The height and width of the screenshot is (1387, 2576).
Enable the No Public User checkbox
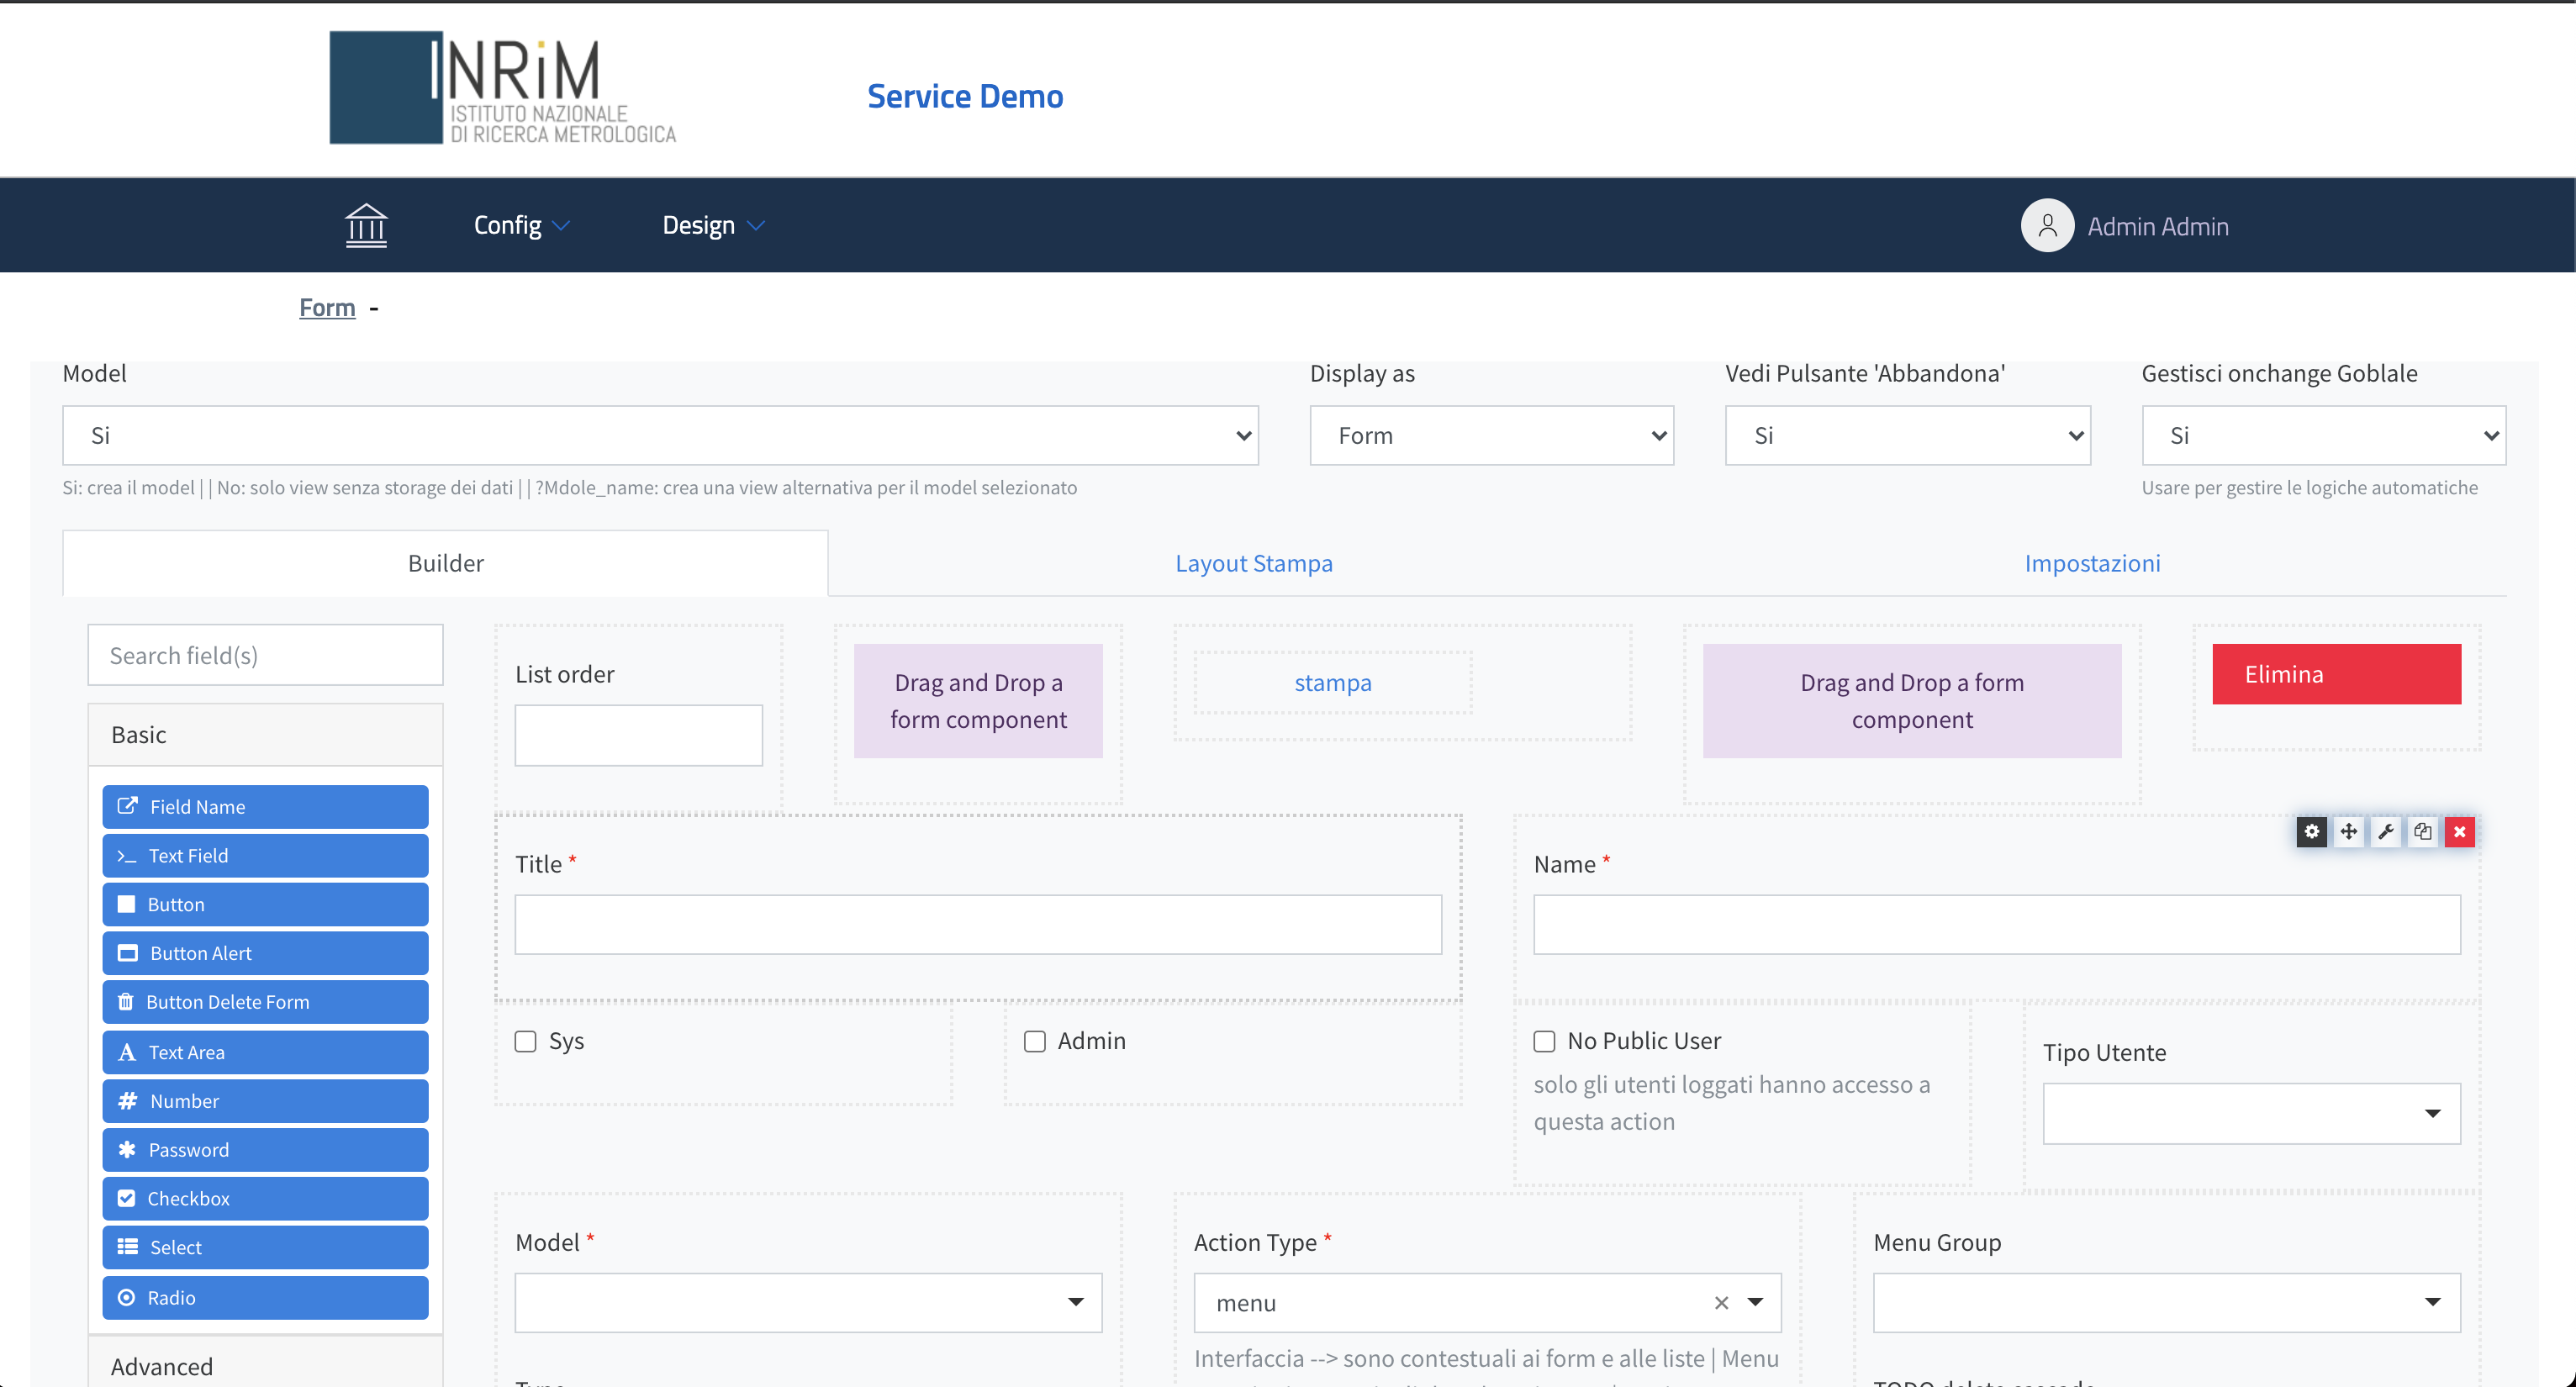pos(1544,1038)
